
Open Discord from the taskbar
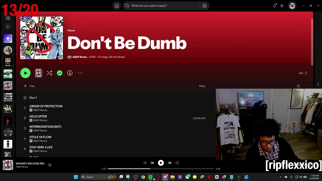click(x=165, y=177)
